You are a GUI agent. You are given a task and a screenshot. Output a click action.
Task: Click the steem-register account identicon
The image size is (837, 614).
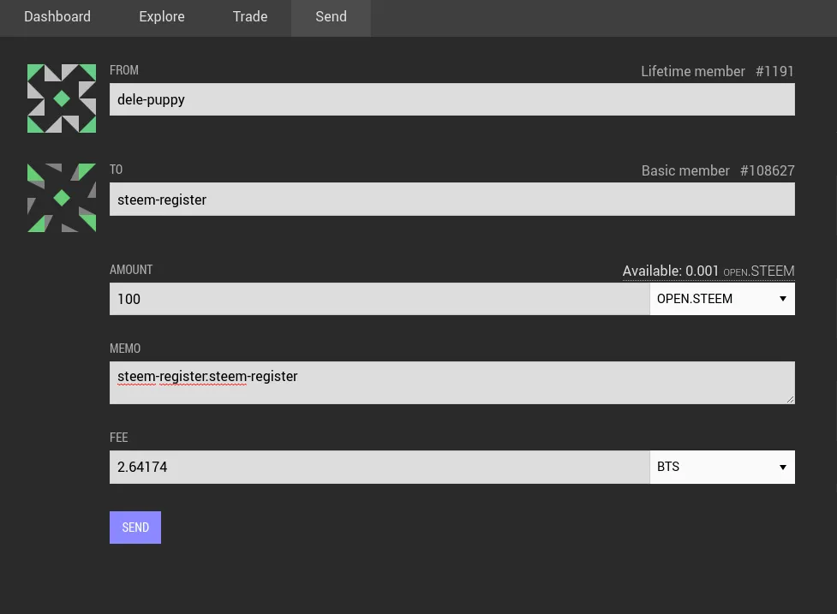[62, 198]
